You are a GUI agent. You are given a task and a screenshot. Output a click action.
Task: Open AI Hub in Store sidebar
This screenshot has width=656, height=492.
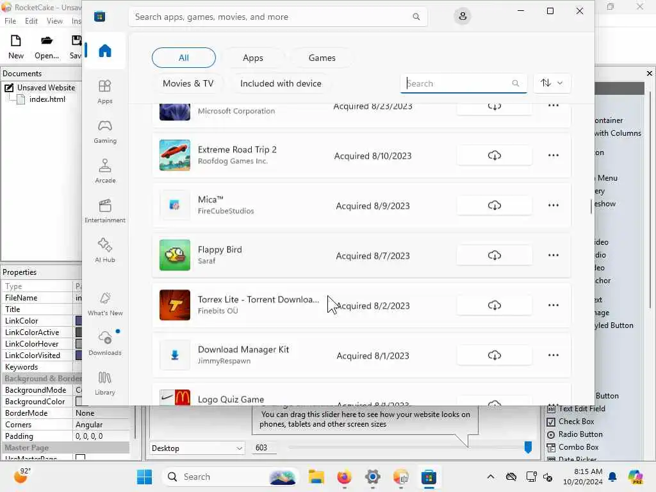pyautogui.click(x=104, y=250)
